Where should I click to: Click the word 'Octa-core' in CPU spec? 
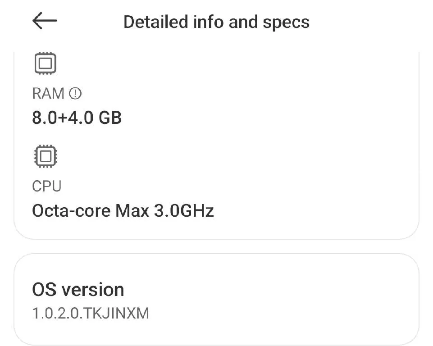pyautogui.click(x=72, y=210)
